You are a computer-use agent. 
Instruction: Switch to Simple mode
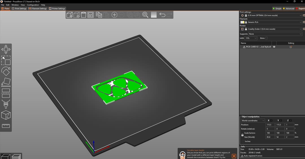pos(277,8)
